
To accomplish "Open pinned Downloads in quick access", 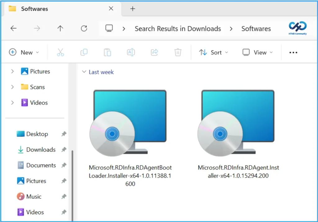I will click(37, 150).
